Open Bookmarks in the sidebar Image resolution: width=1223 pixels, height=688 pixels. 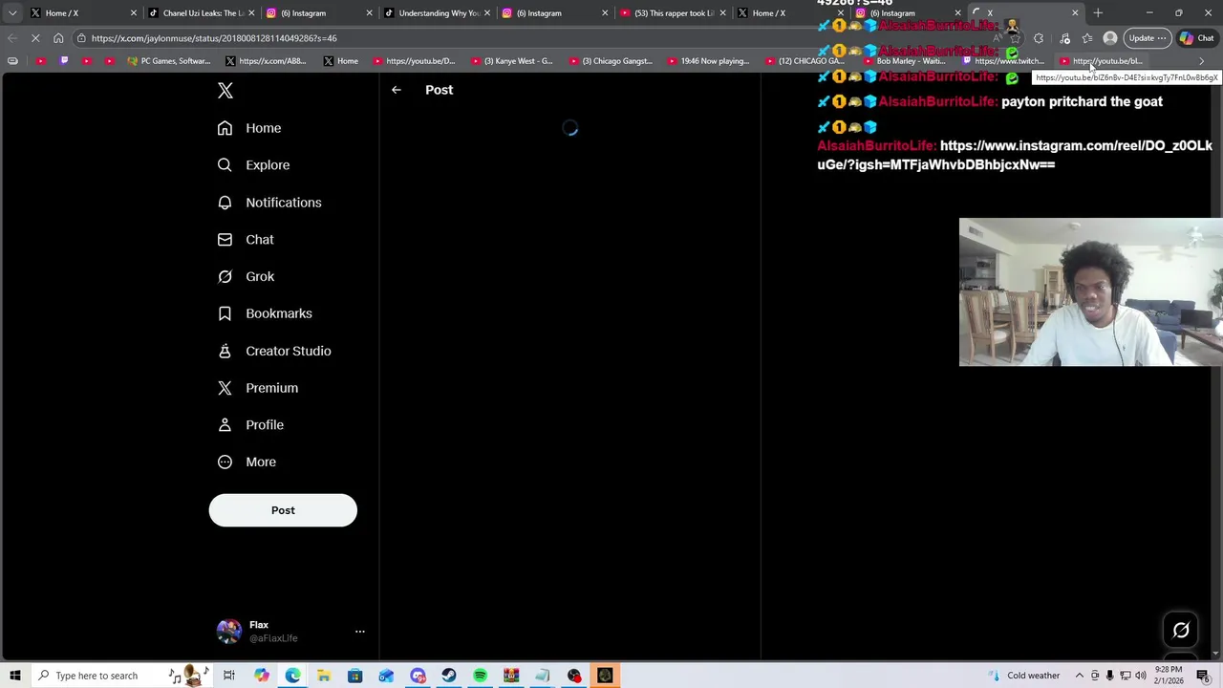[265, 313]
